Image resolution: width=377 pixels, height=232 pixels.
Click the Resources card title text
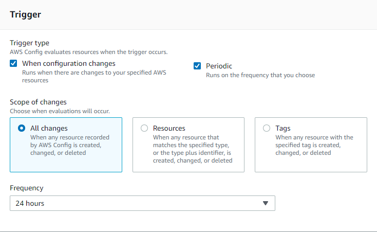169,128
